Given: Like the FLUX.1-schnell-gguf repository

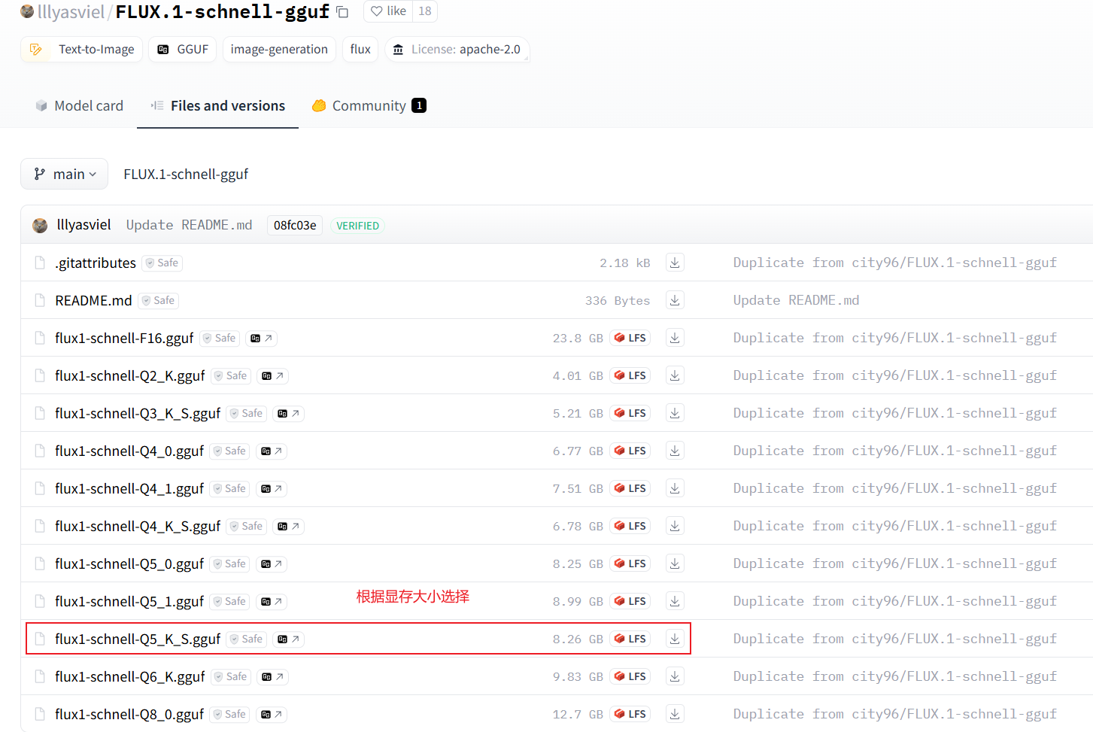Looking at the screenshot, I should [389, 11].
